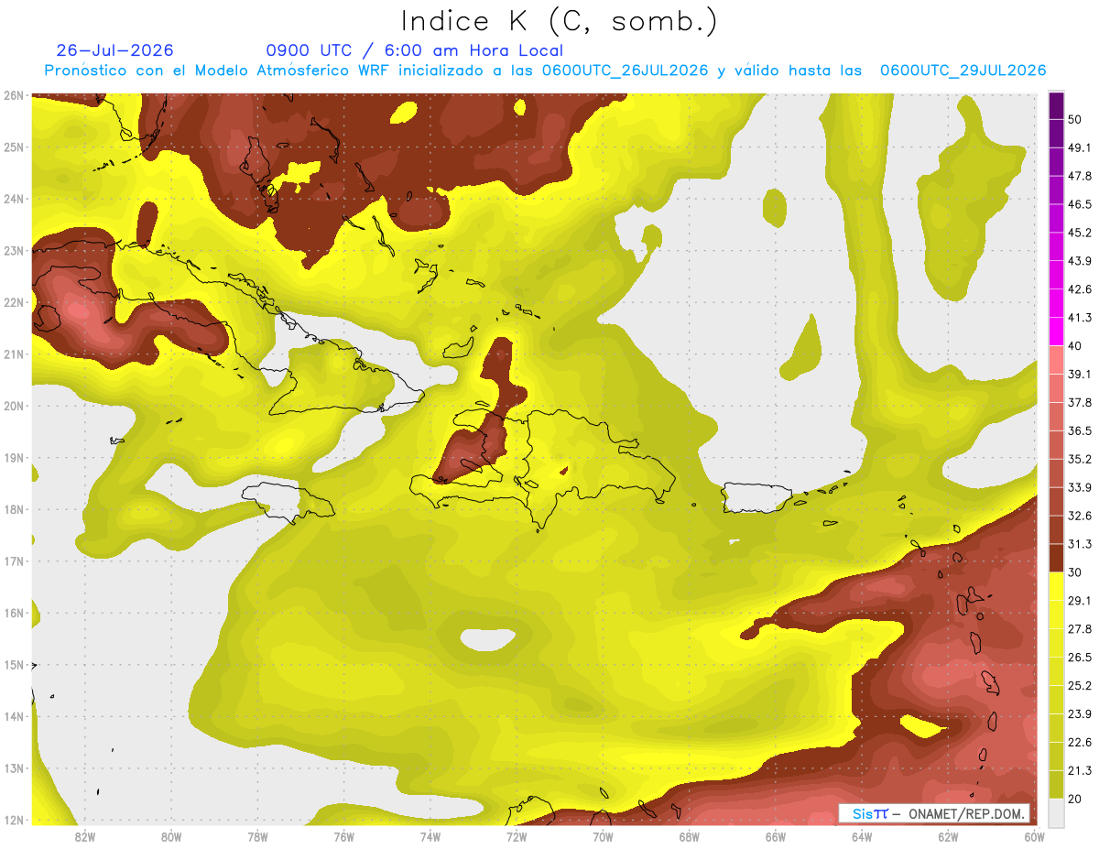Click the "17N" latitude label
The height and width of the screenshot is (849, 1099).
[14, 561]
